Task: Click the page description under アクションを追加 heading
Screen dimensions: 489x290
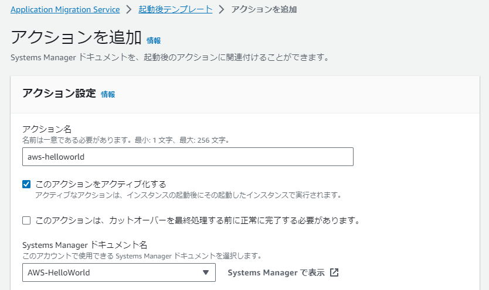Action: [x=170, y=57]
